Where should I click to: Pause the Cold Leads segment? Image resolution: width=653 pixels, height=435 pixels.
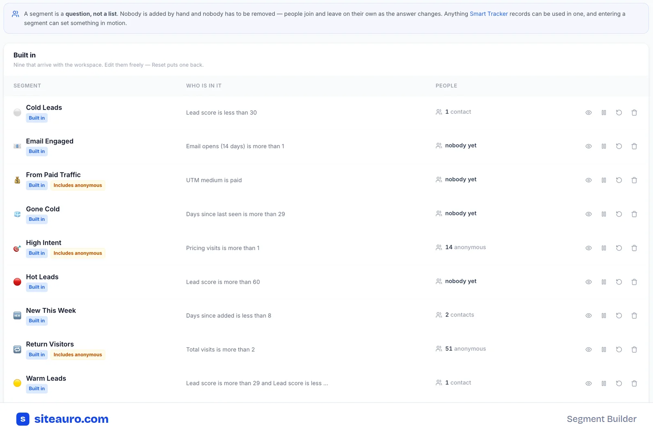click(x=604, y=112)
